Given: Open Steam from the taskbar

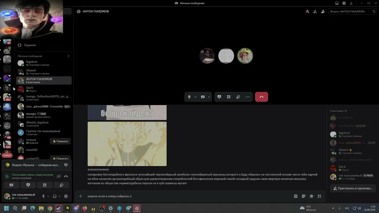Looking at the screenshot, I should point(59,208).
